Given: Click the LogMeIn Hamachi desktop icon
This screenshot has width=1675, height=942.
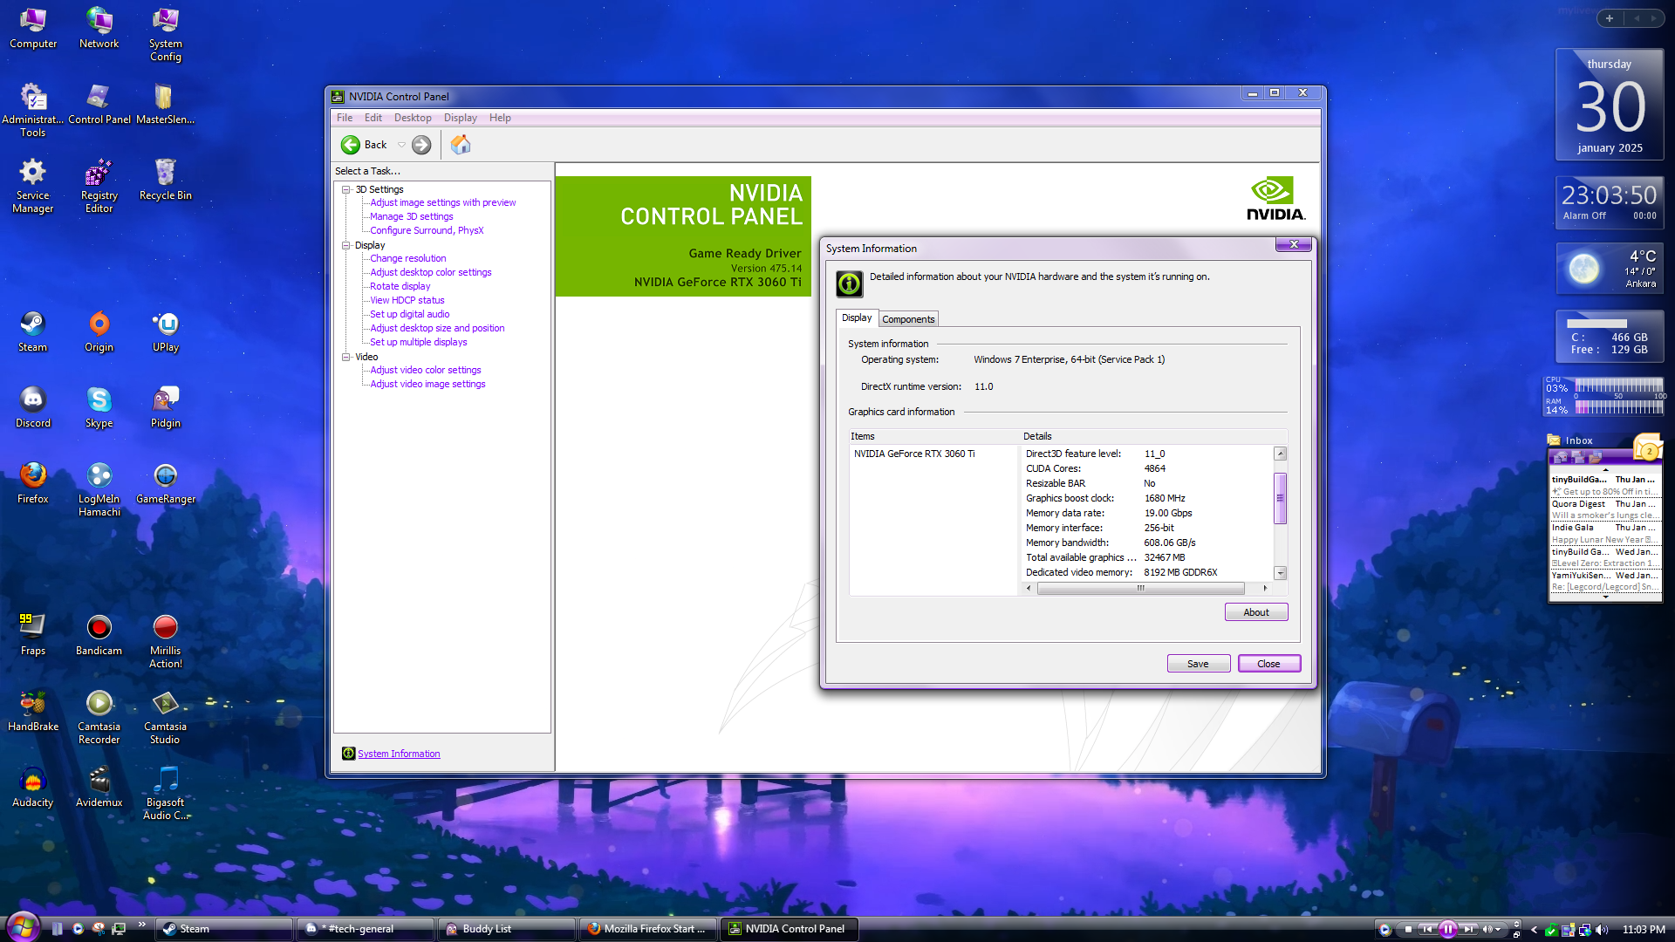Looking at the screenshot, I should pyautogui.click(x=99, y=490).
